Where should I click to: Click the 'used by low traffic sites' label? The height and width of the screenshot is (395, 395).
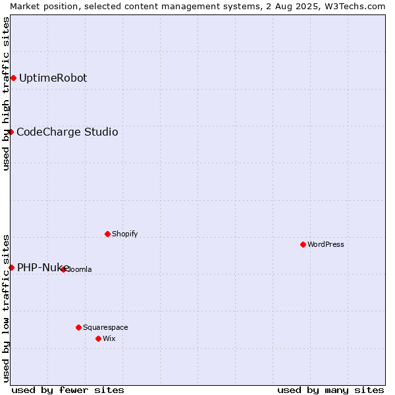(5, 309)
